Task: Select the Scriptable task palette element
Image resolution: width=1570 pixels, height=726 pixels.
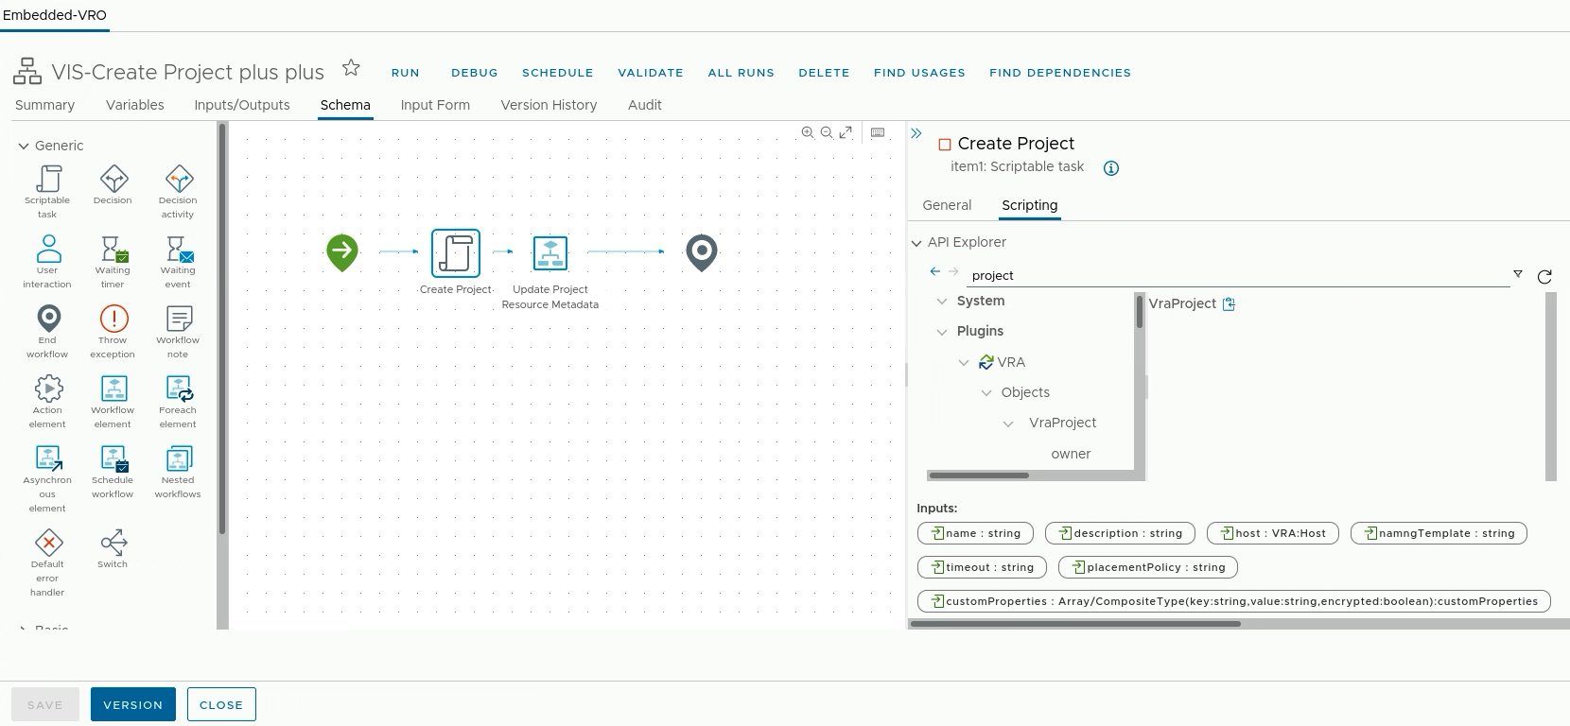Action: point(47,192)
